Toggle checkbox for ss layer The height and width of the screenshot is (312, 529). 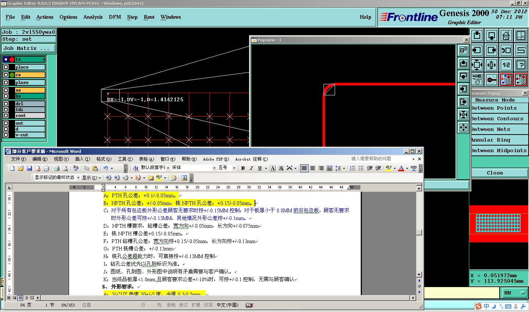(6, 90)
